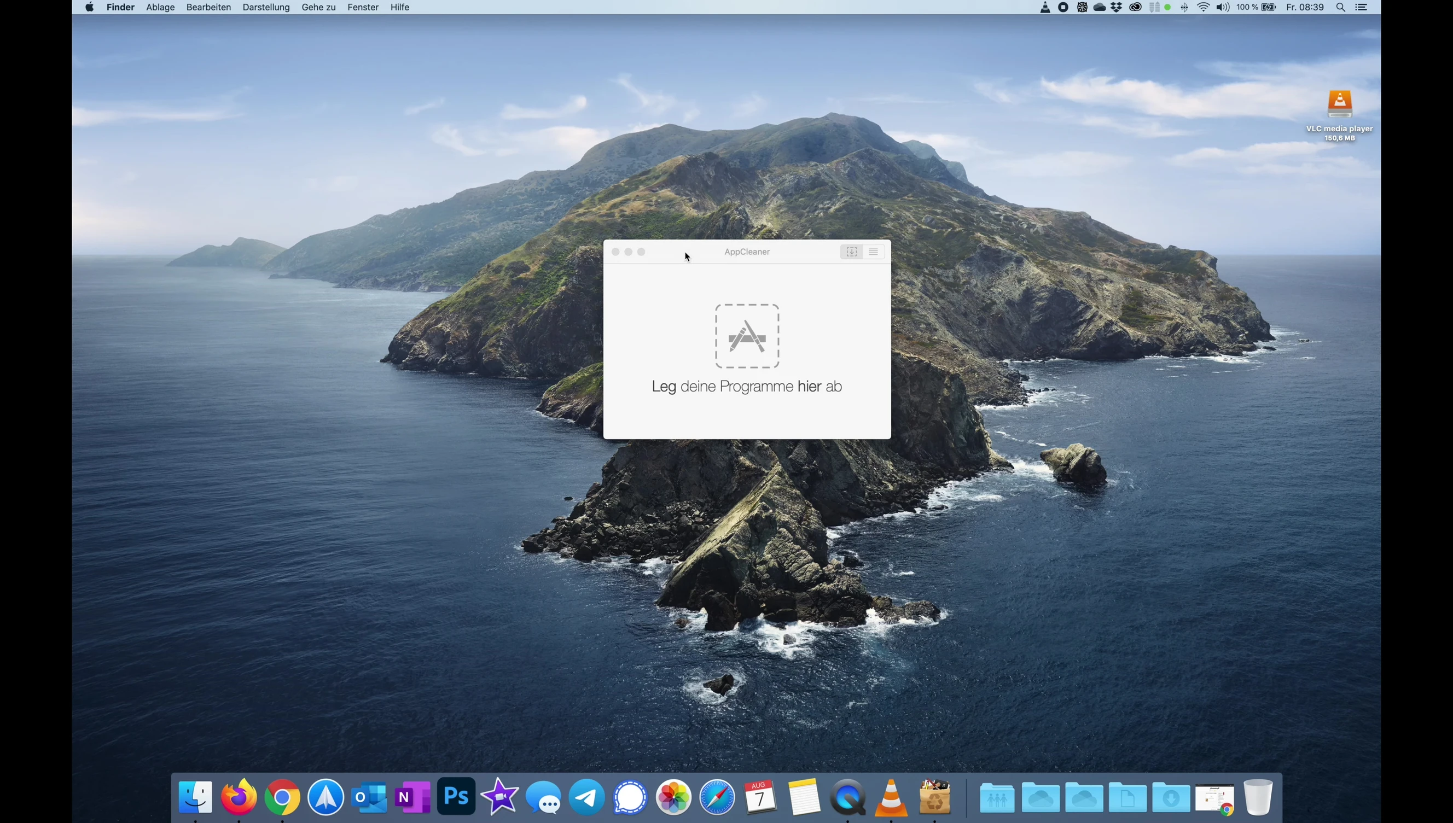Switch AppCleaner to the application list view
The height and width of the screenshot is (823, 1453).
[874, 252]
